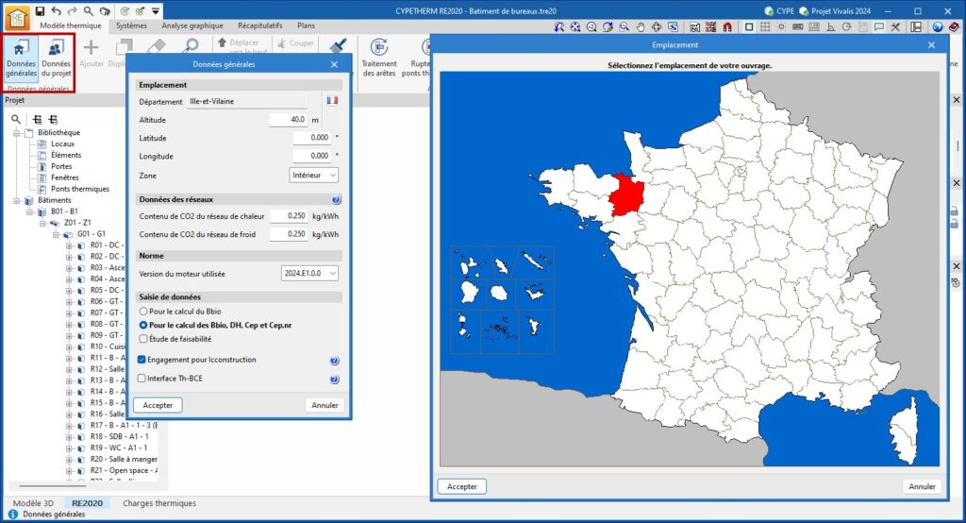Toggle the red magnet snap icon
The height and width of the screenshot is (523, 966).
click(727, 26)
